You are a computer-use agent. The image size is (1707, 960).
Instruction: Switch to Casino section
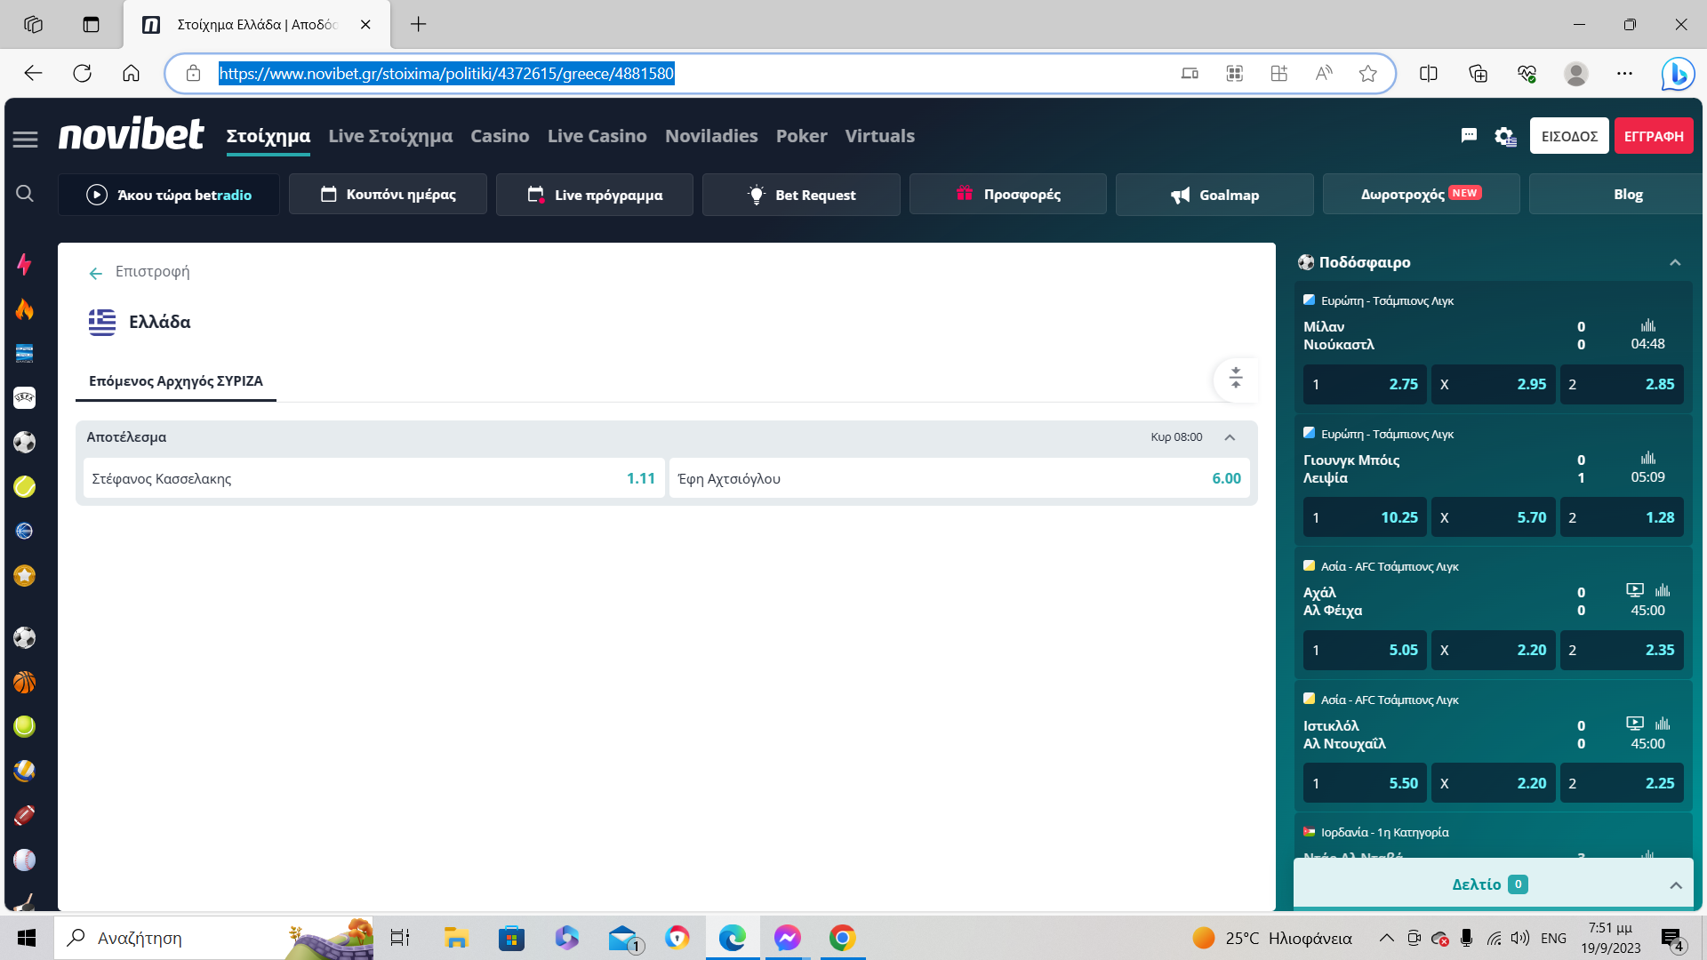tap(499, 136)
